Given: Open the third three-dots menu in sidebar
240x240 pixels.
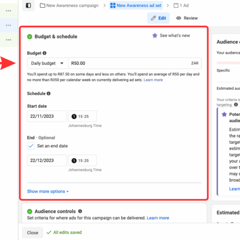Looking at the screenshot, I should tap(8, 40).
